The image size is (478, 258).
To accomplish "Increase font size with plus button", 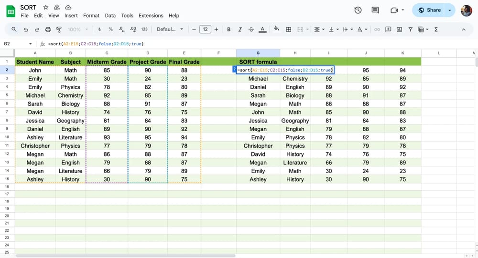I will (217, 30).
